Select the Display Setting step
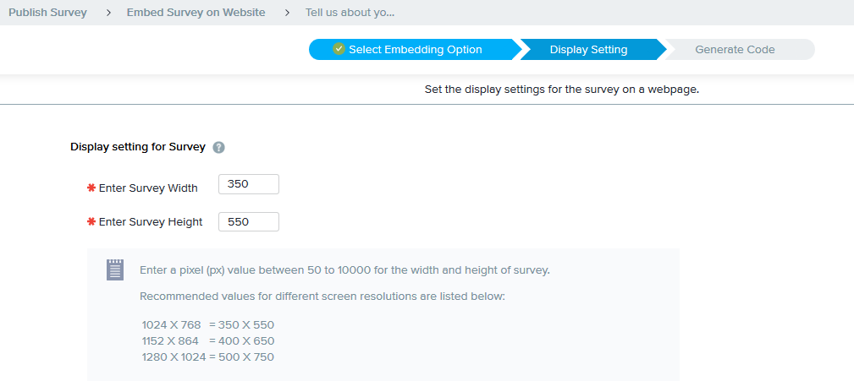 pos(588,50)
